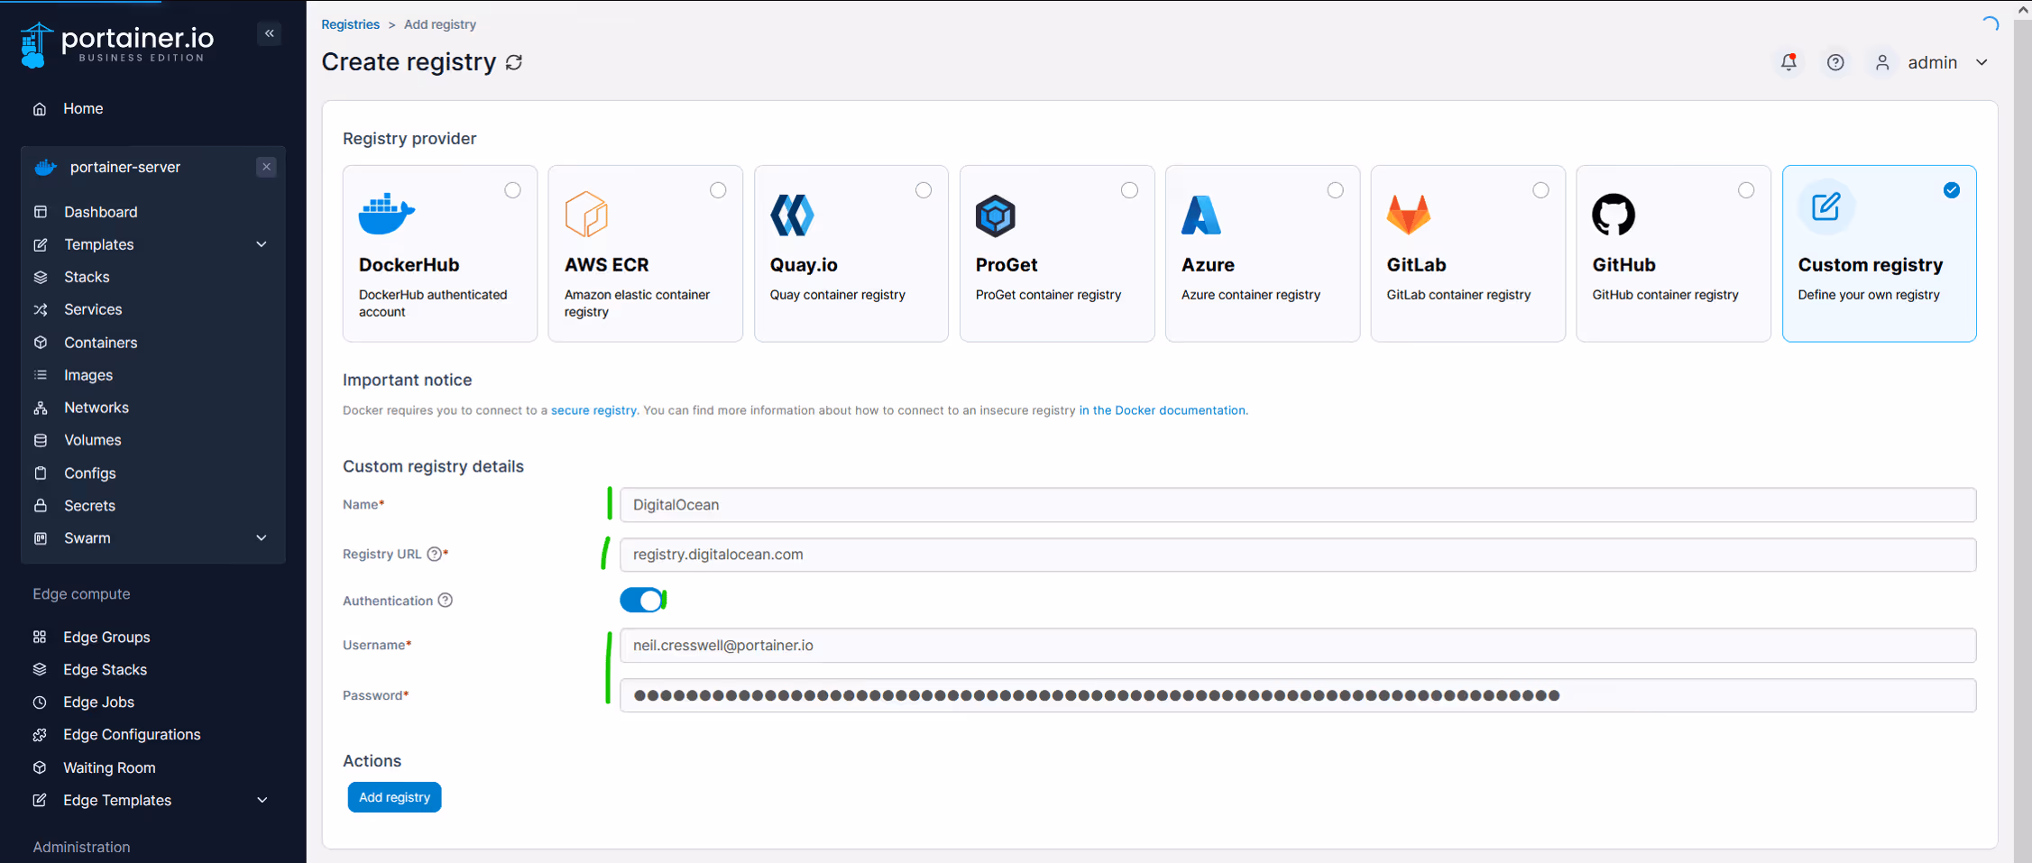Click the Networks icon in sidebar
The image size is (2032, 863).
(x=41, y=408)
